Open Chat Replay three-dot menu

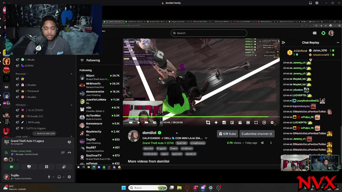[x=338, y=42]
